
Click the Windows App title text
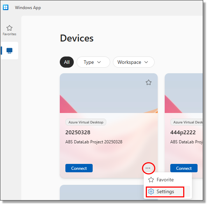28,8
